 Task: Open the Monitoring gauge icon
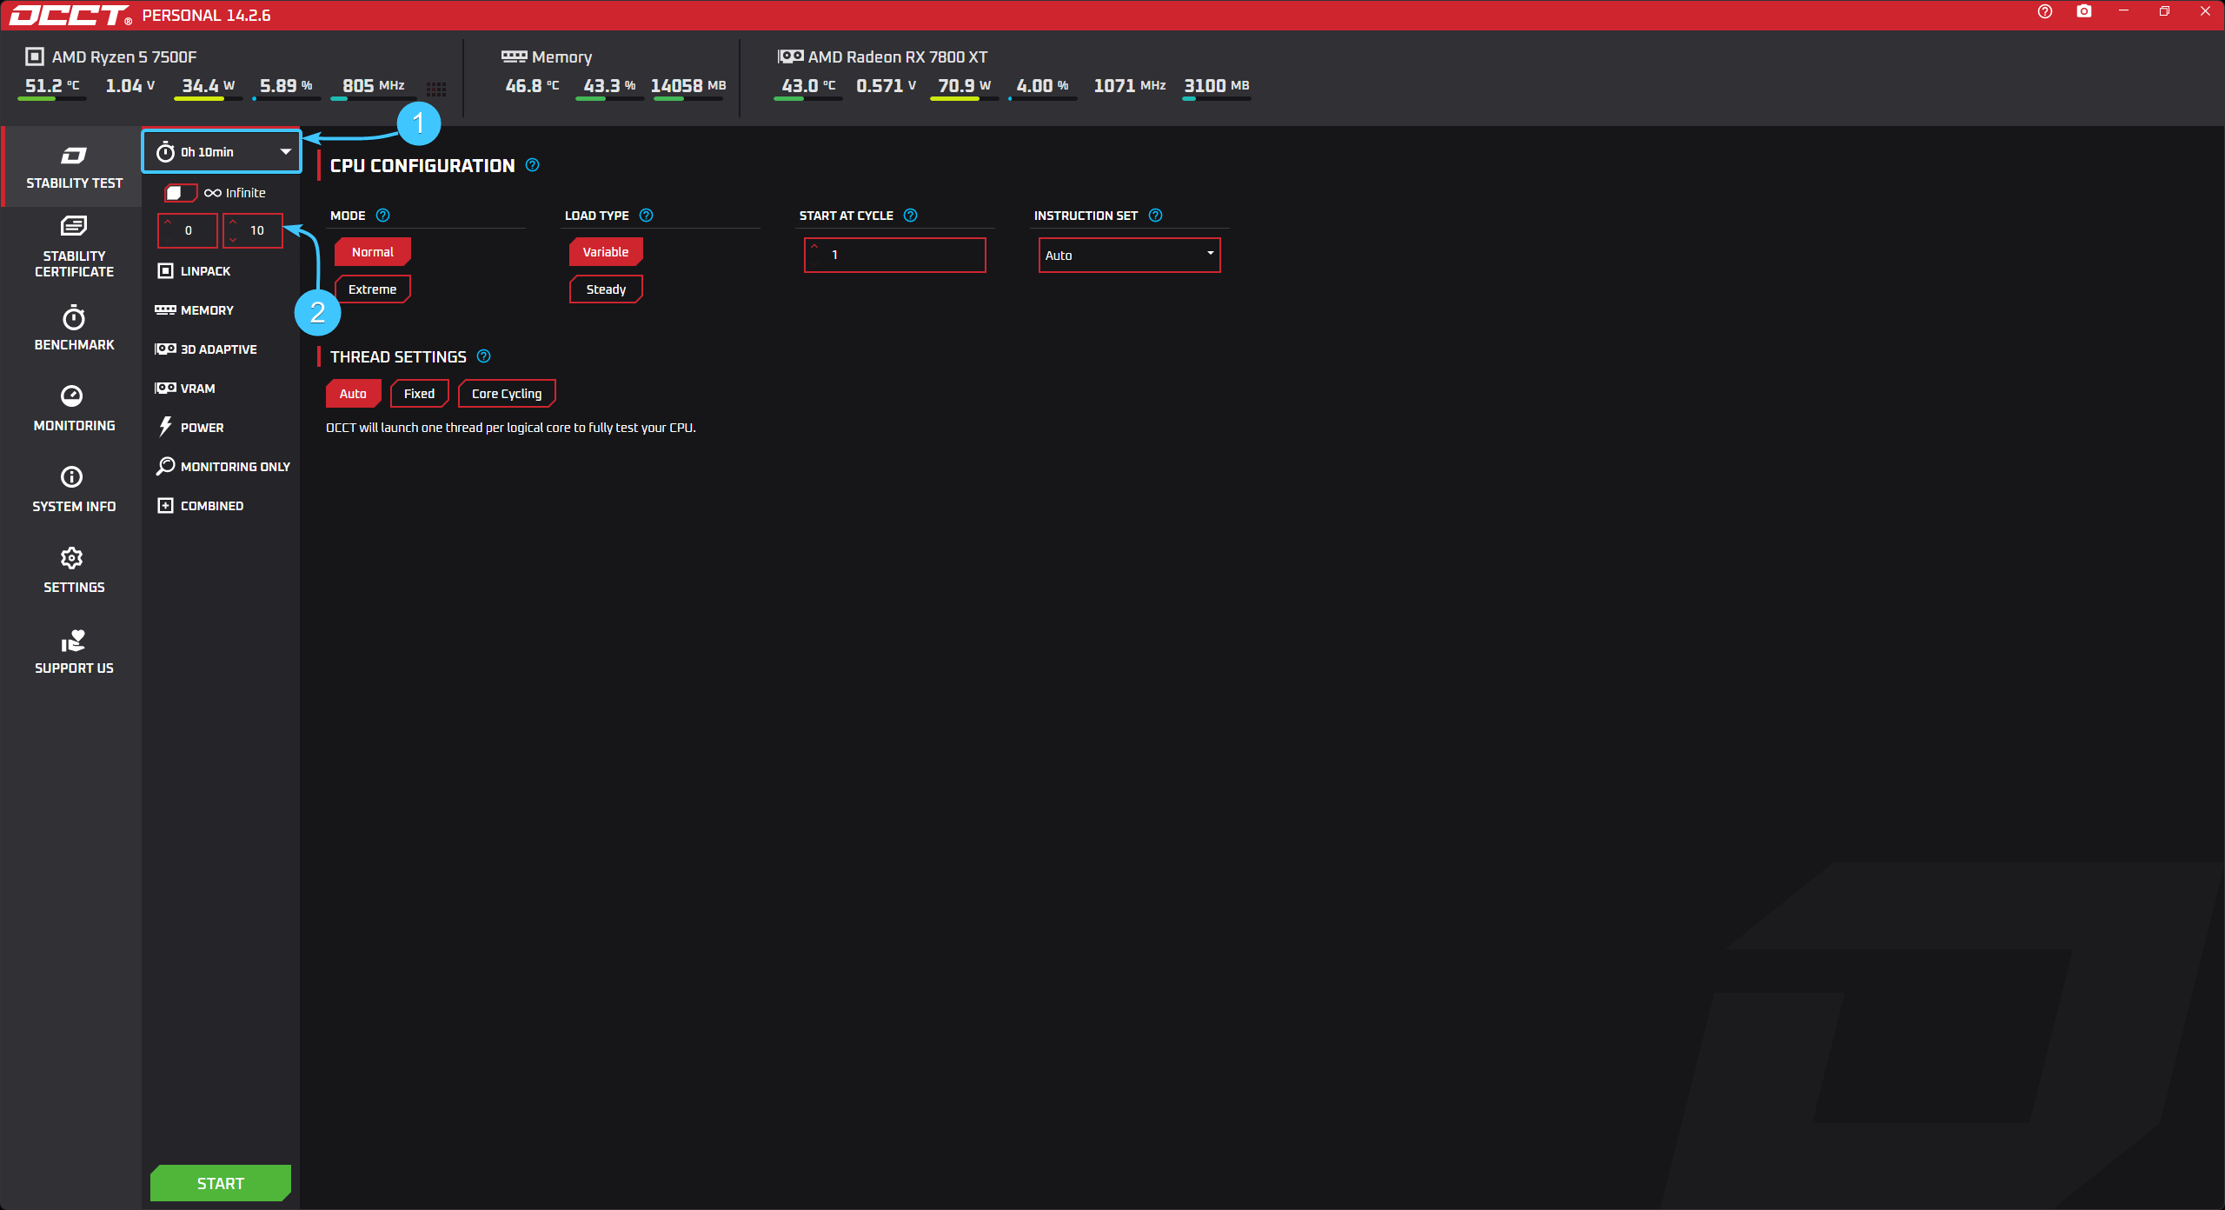72,396
